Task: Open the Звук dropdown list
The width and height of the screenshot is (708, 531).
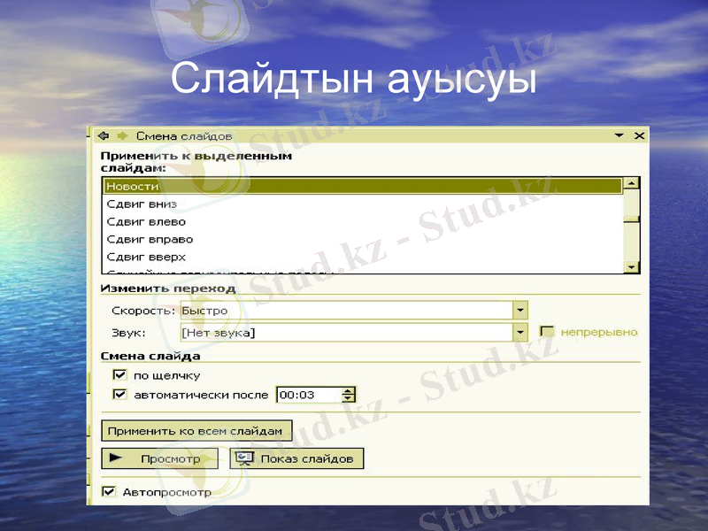Action: tap(520, 333)
